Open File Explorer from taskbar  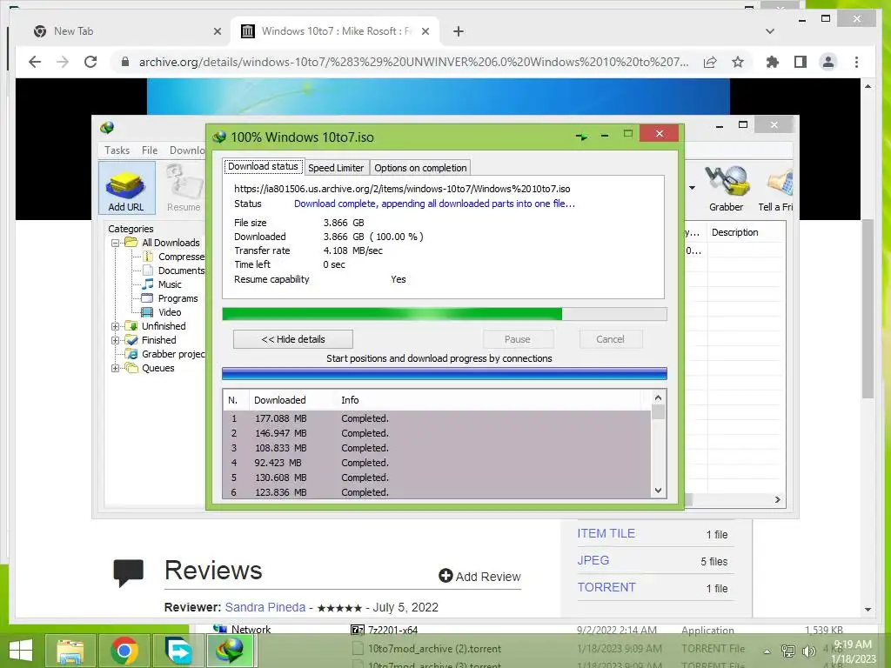pos(70,651)
